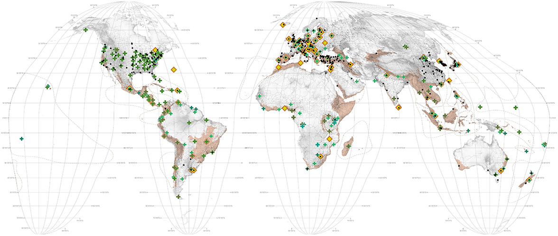
Task: Click the orange diamond on Taiwan
Action: 449,81
